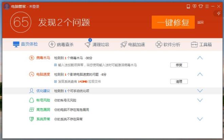The height and width of the screenshot is (140, 224).
Task: Expand the 优化建议 section arrow
Action: (200, 91)
